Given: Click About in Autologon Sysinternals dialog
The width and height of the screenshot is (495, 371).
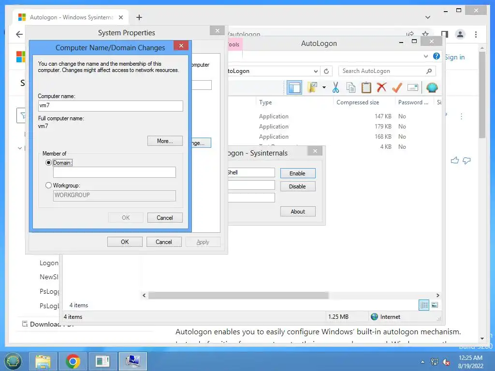Looking at the screenshot, I should click(298, 212).
